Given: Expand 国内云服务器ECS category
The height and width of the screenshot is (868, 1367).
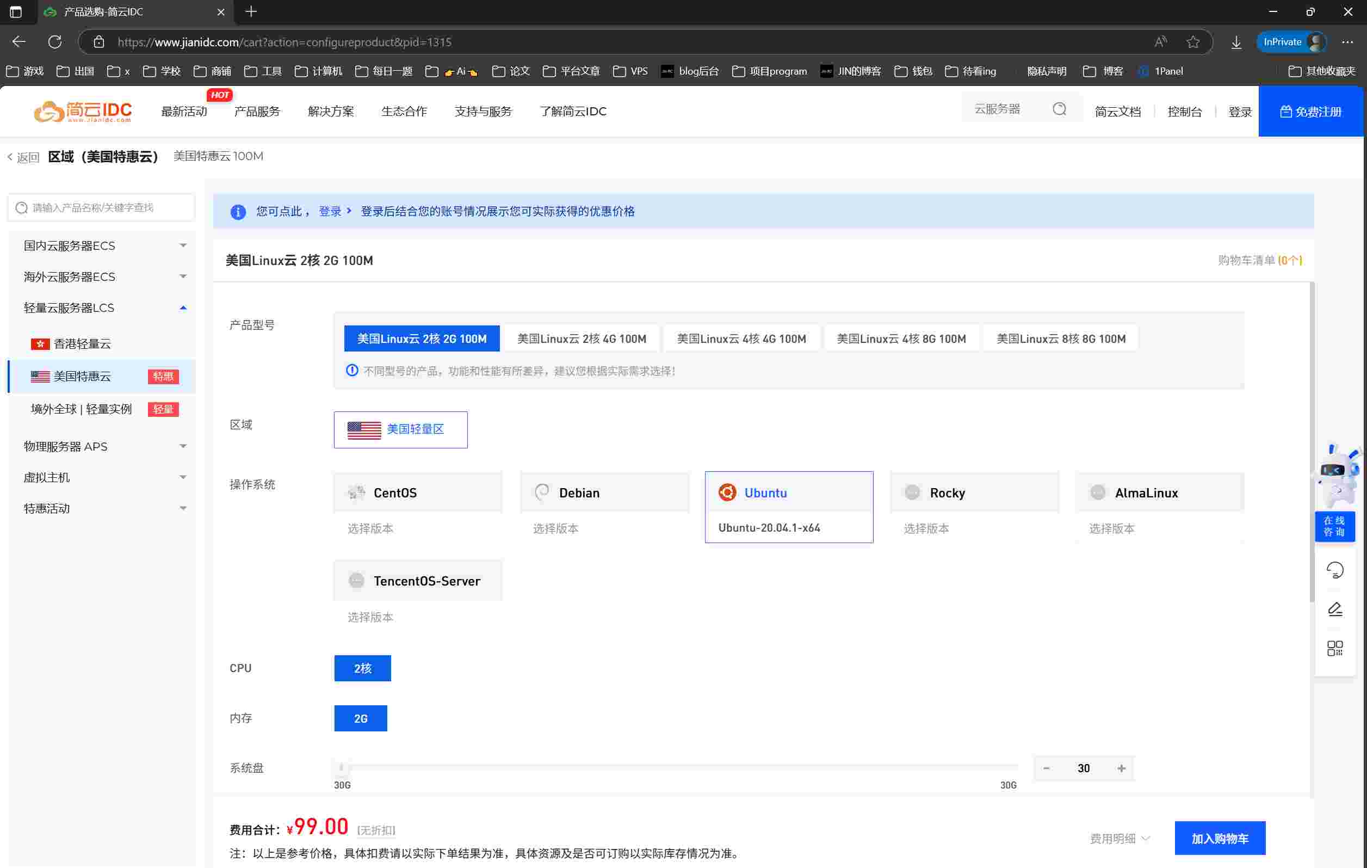Looking at the screenshot, I should pos(102,245).
